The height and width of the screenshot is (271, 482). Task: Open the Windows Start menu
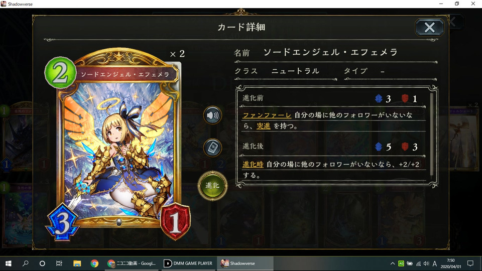click(9, 263)
